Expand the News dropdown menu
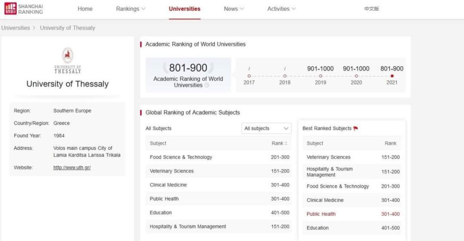Viewport: 464px width, 241px height. pos(234,9)
